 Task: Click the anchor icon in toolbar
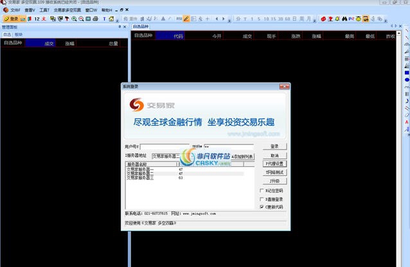(373, 19)
